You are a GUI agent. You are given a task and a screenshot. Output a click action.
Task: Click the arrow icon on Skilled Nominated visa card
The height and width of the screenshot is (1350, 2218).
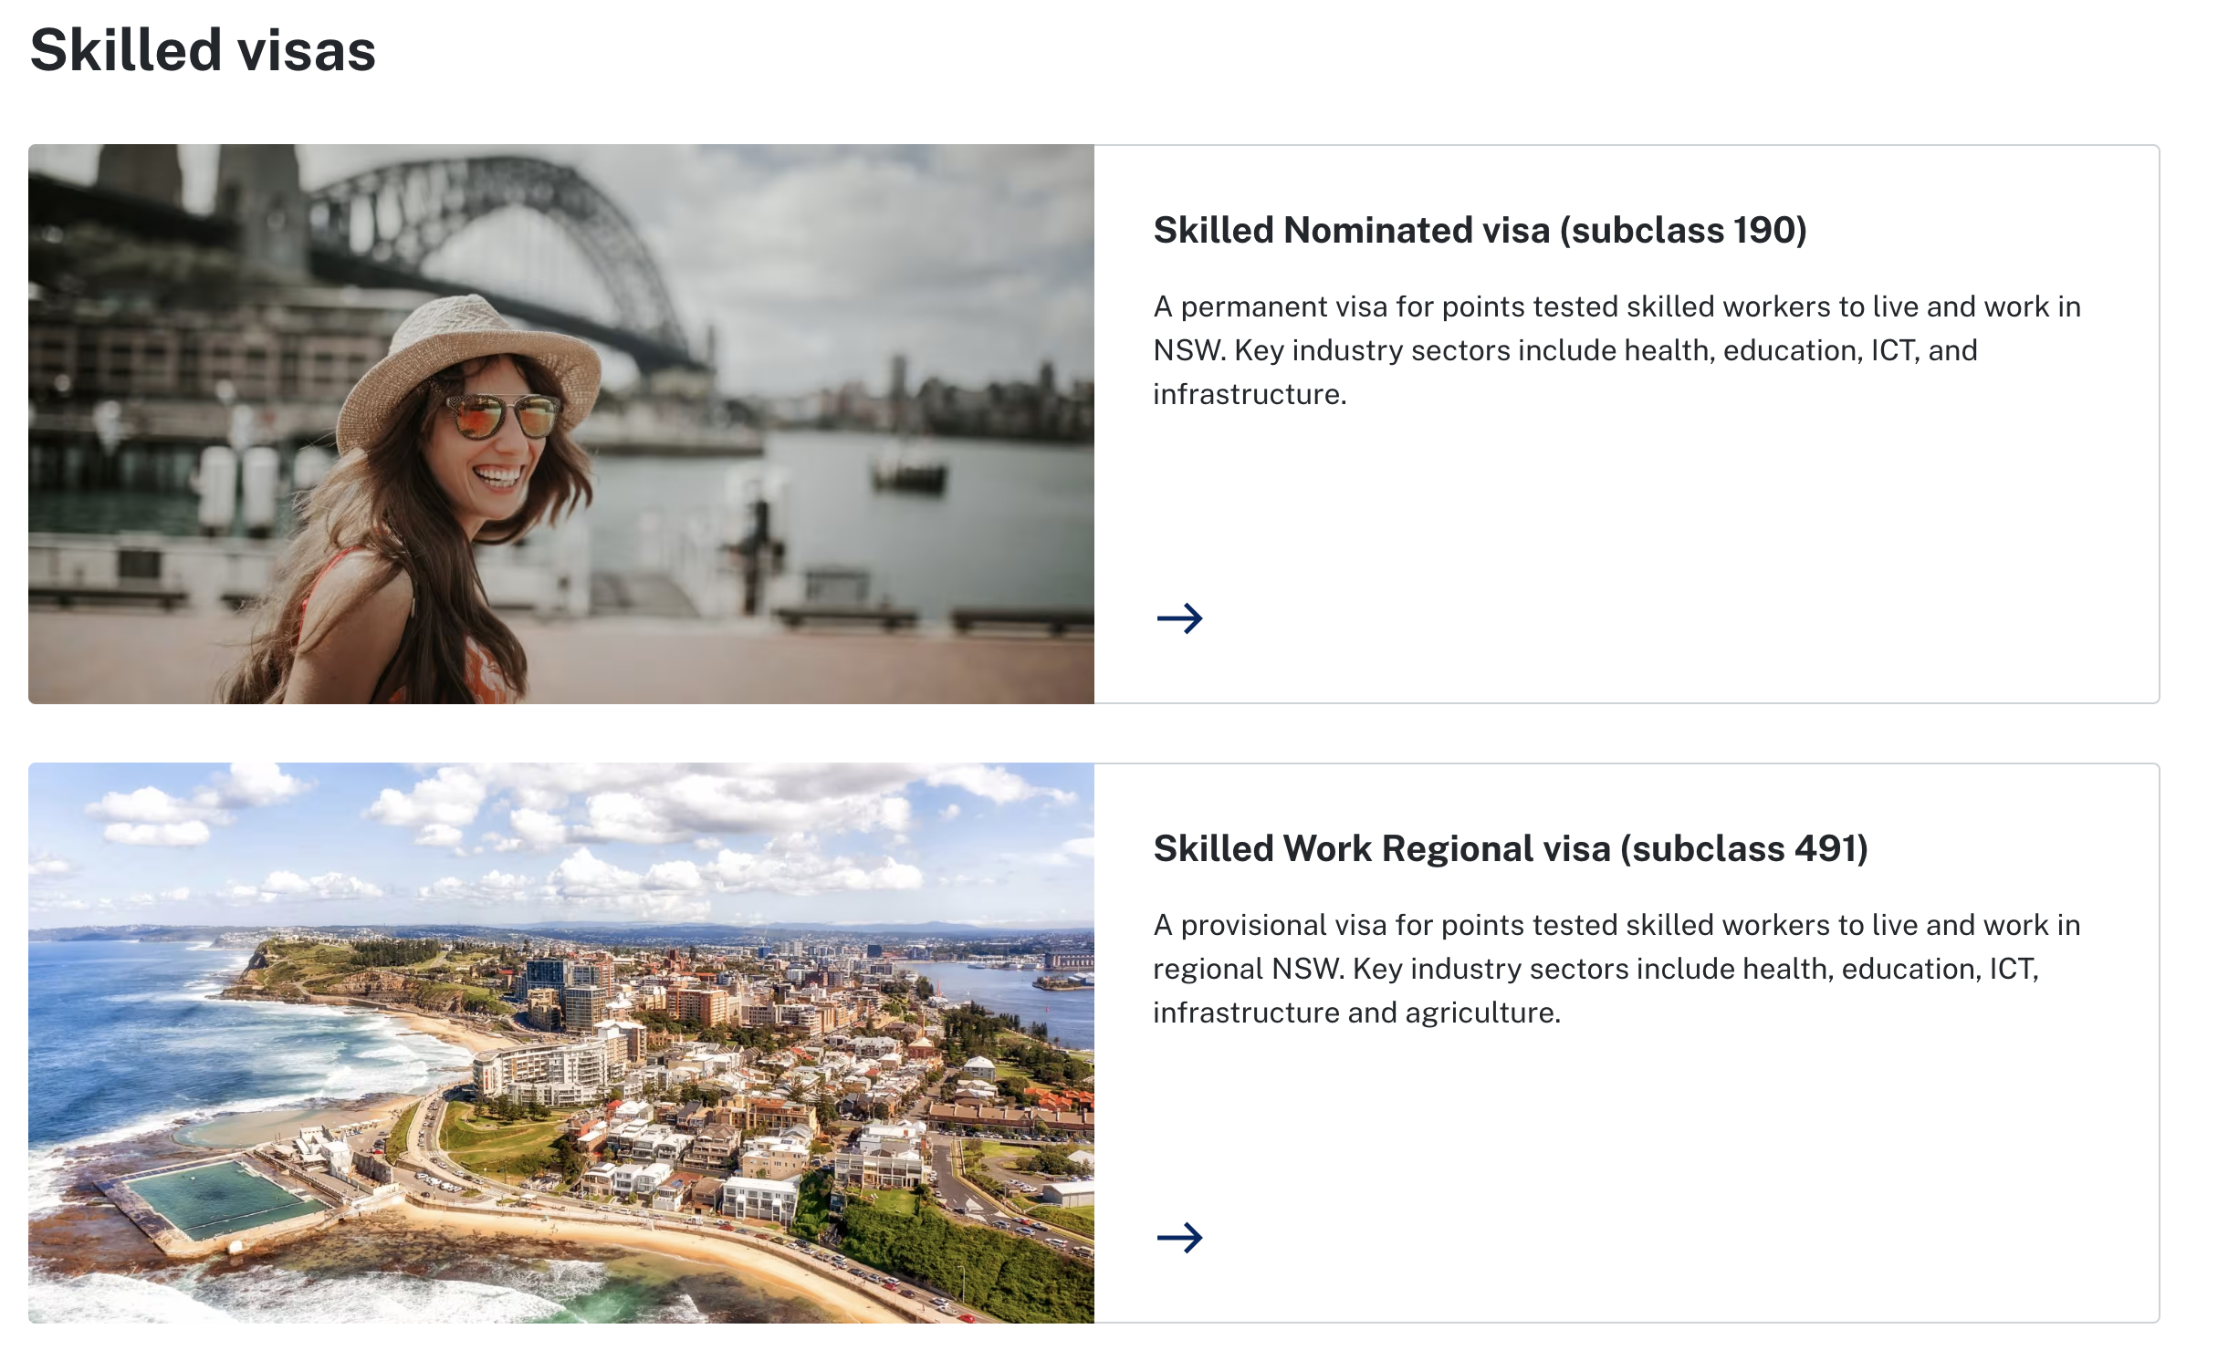pos(1179,618)
